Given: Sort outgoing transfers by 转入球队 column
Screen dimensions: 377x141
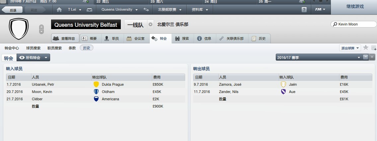Looking at the screenshot, I should coord(309,77).
